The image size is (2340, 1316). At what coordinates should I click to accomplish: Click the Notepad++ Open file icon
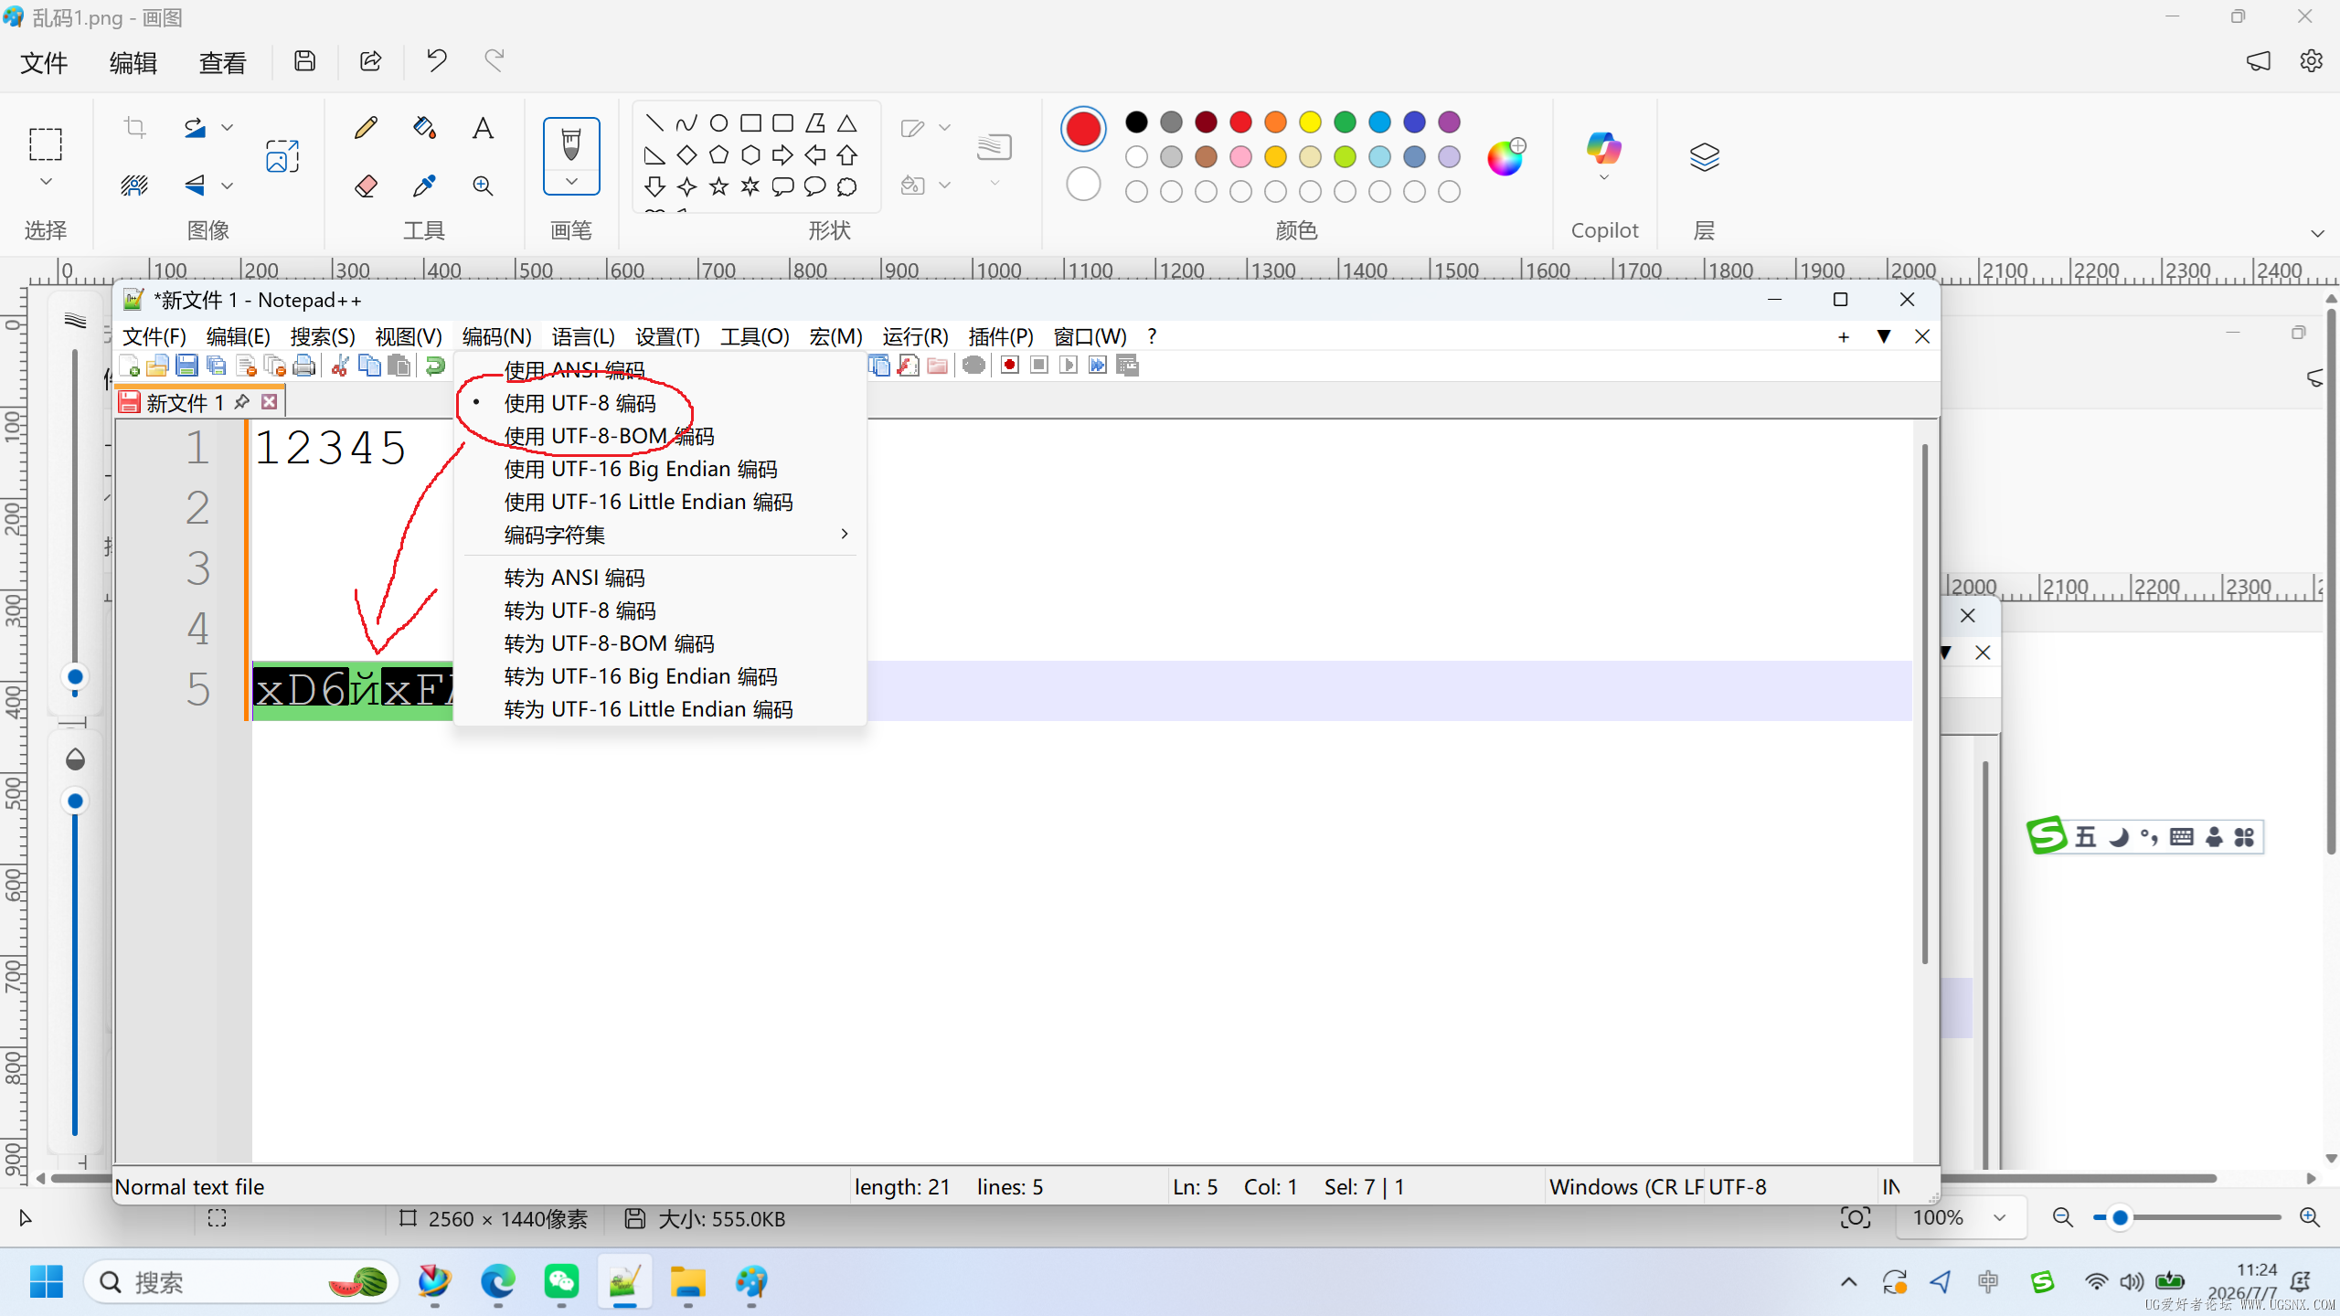click(x=157, y=366)
